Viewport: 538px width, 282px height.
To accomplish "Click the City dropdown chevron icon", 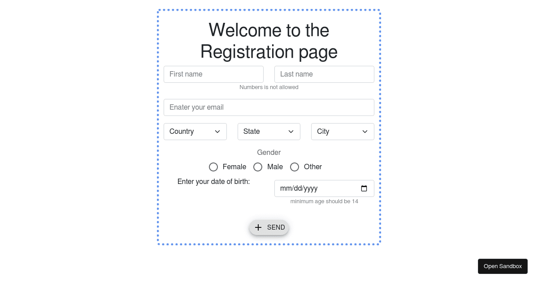I will [364, 132].
